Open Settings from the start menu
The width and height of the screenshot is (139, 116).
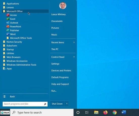(x=55, y=64)
